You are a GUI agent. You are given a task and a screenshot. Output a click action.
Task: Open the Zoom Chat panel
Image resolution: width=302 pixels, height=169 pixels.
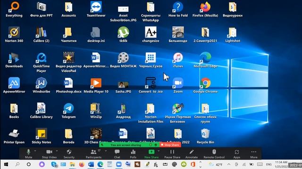[x=117, y=154]
